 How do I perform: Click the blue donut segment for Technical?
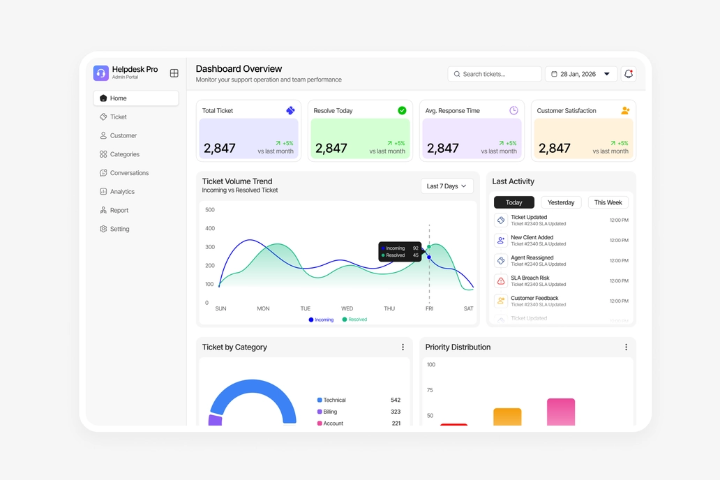pyautogui.click(x=253, y=387)
